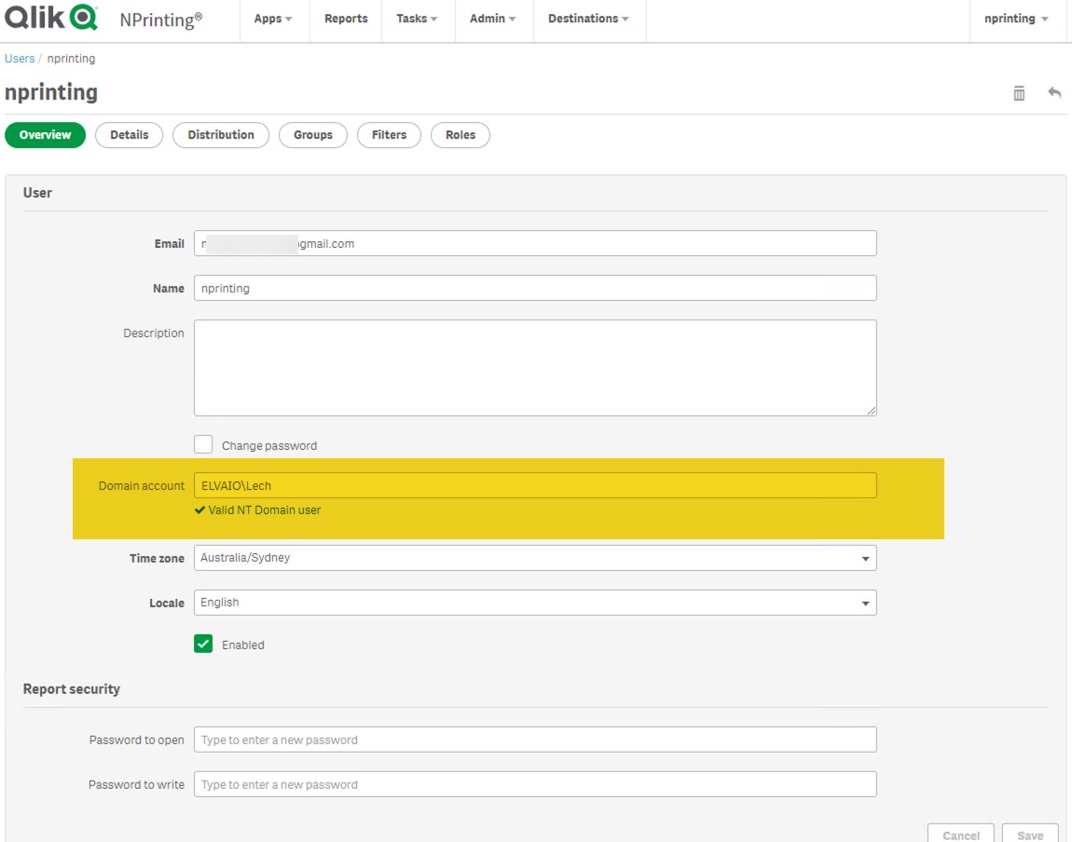Switch to the Groups tab
The image size is (1072, 842).
coord(313,135)
